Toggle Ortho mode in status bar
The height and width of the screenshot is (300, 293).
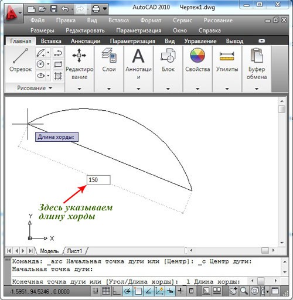[x=117, y=291]
